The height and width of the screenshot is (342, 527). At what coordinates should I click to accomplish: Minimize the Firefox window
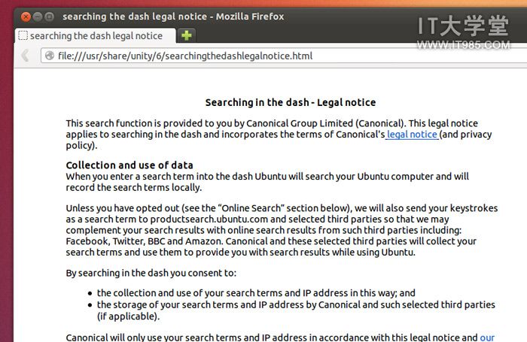pyautogui.click(x=38, y=17)
